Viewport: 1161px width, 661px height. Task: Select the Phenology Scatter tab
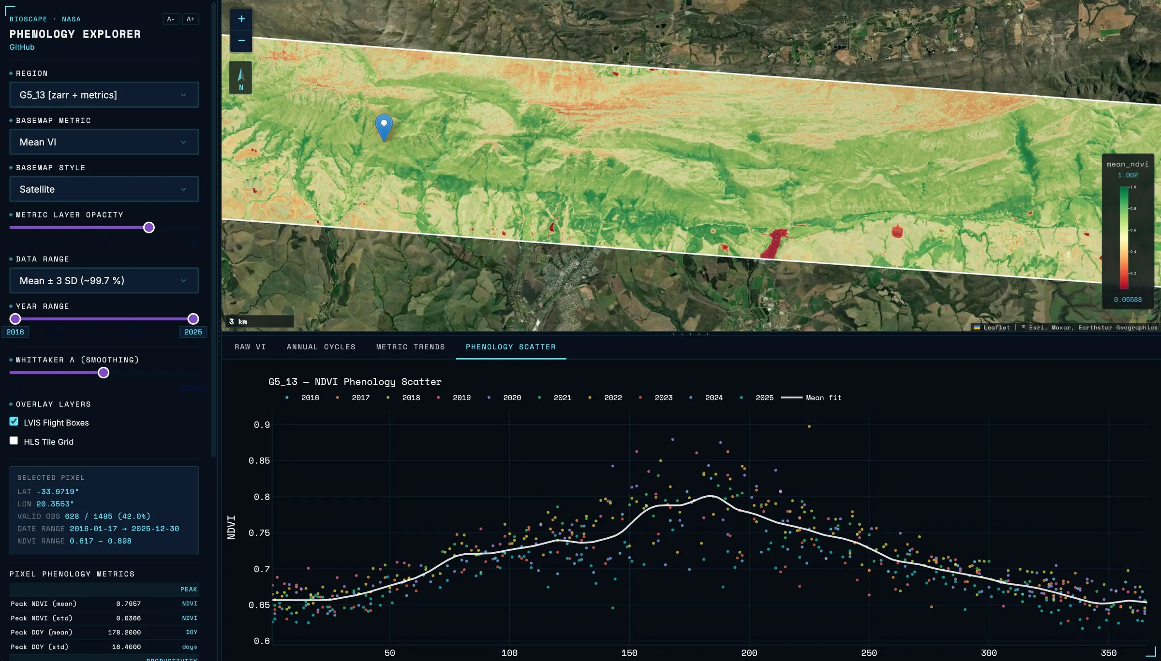[511, 347]
